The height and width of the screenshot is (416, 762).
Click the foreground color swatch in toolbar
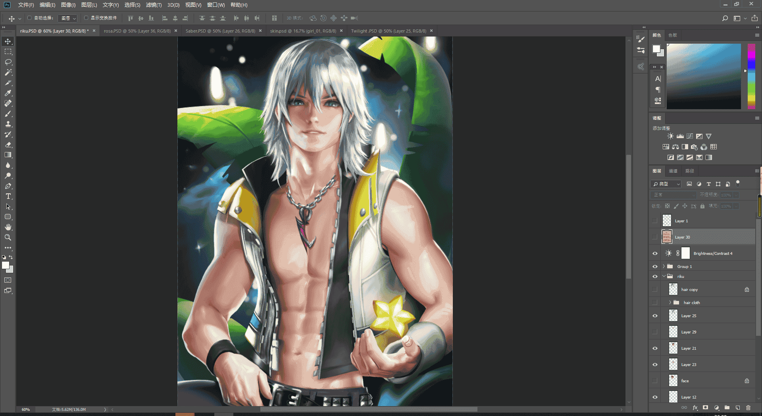coord(6,266)
